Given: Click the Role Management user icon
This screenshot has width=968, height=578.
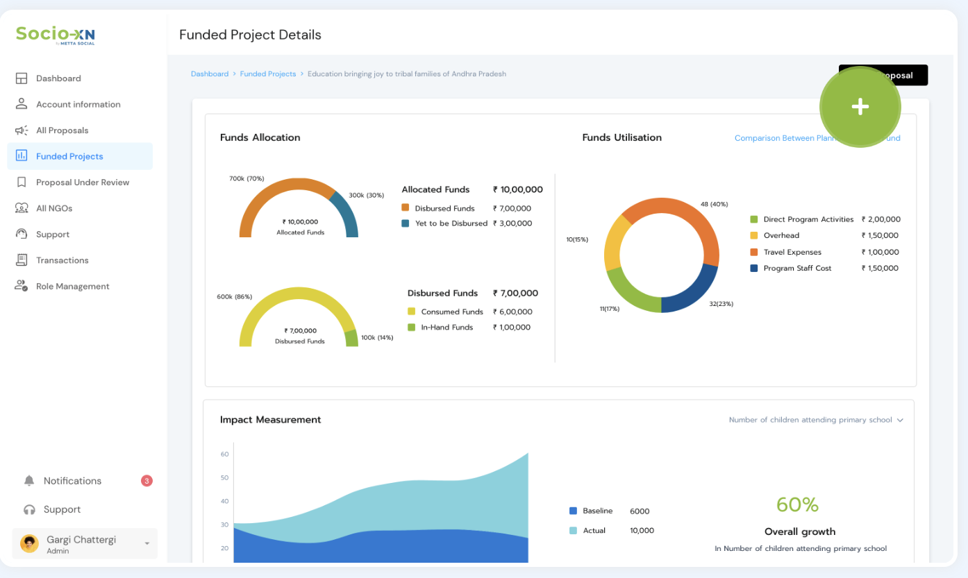Looking at the screenshot, I should tap(22, 287).
